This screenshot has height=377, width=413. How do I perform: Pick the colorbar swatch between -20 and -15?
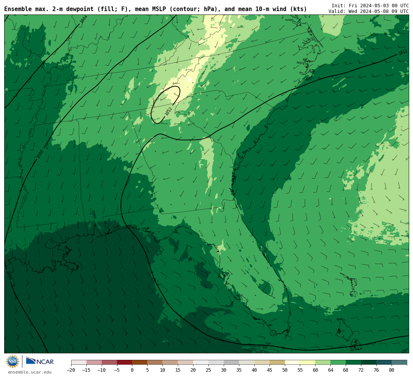79,362
